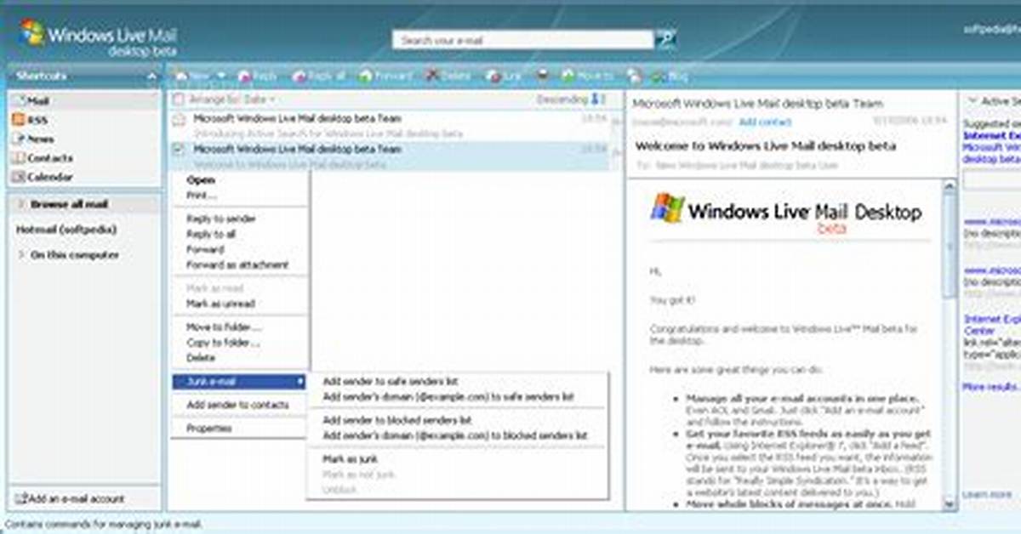
Task: Collapse the Active Search panel
Action: (973, 100)
